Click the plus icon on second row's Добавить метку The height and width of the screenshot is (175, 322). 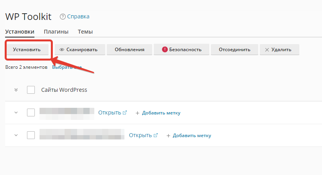tap(168, 136)
